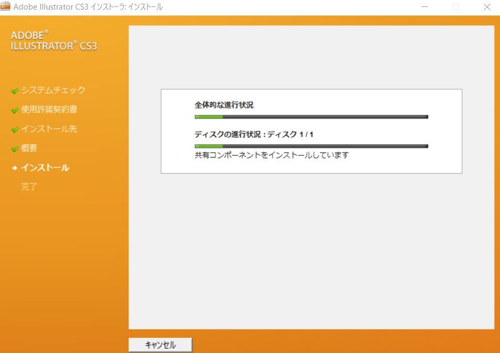Select the システムチェック step in the sidebar

point(53,90)
